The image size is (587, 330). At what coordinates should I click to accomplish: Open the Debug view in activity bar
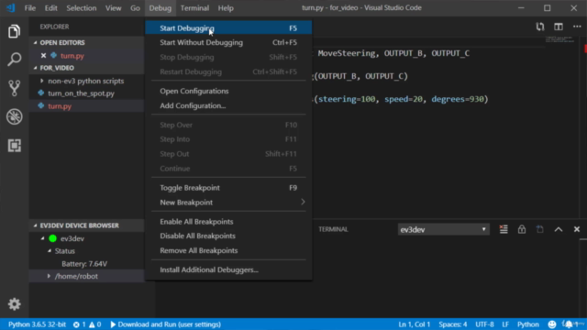[15, 116]
